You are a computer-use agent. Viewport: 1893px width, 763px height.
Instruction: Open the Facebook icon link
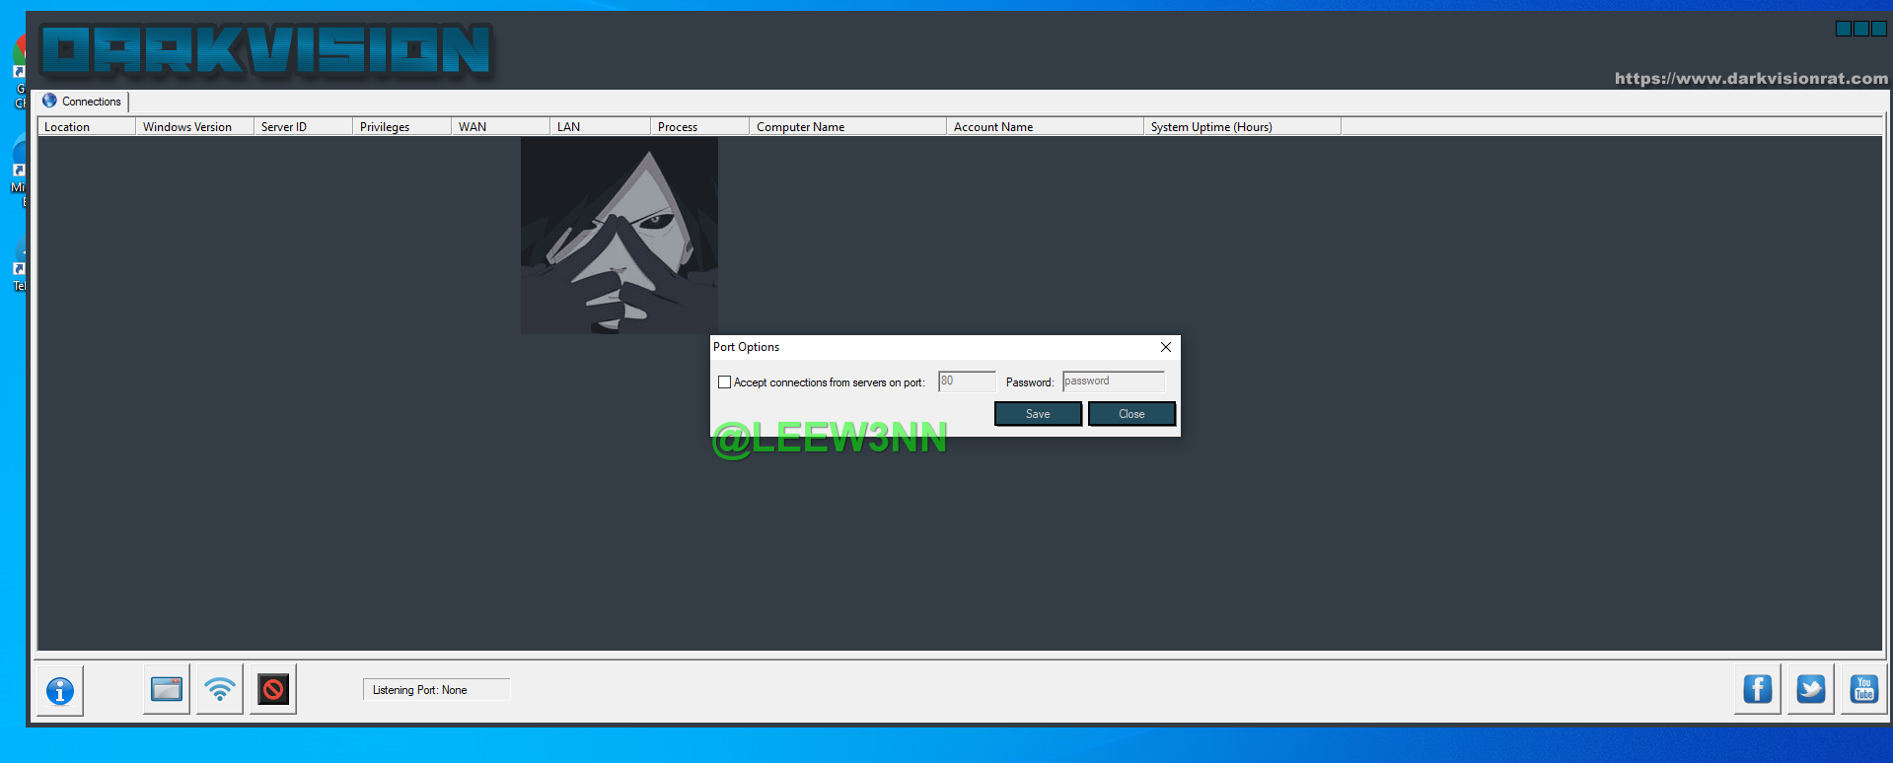tap(1757, 689)
